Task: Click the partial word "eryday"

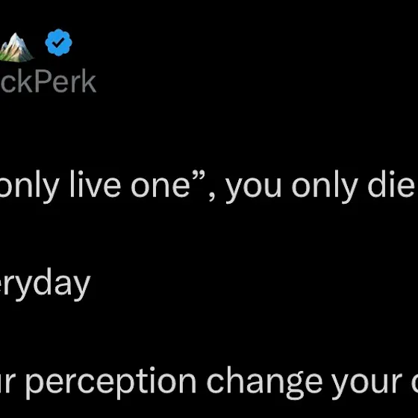Action: 45,284
